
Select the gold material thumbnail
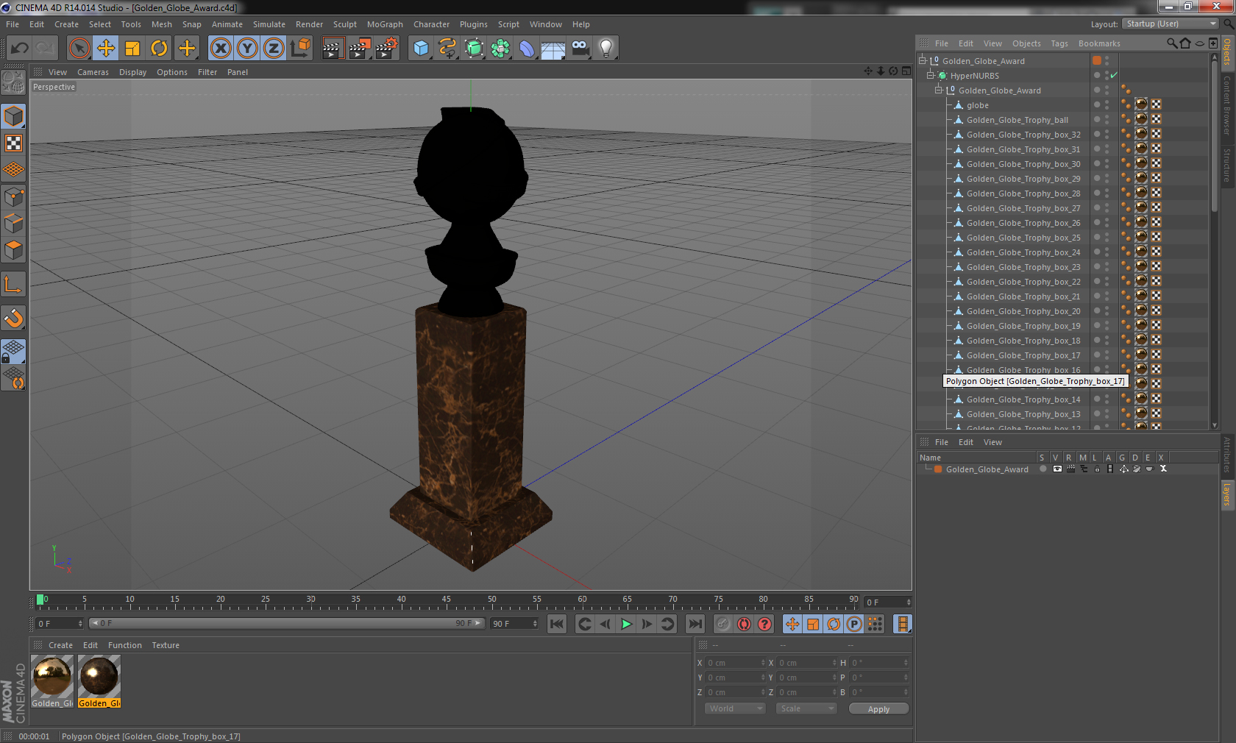pyautogui.click(x=52, y=676)
